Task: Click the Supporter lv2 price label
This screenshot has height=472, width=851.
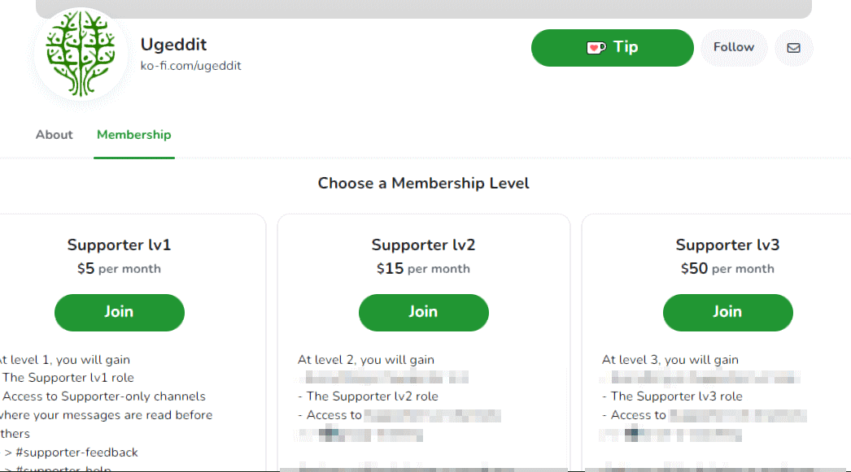Action: coord(423,268)
